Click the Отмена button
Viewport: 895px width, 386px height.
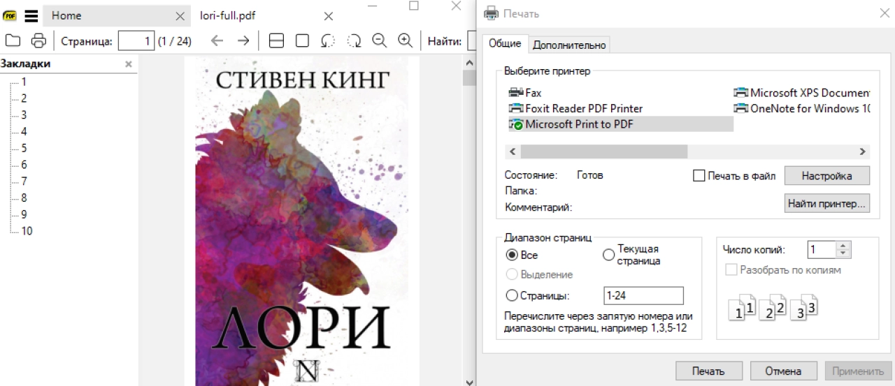(x=782, y=371)
